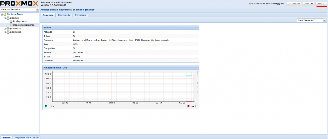The image size is (328, 139).
Task: Click the nfsproxmox storage icon
Action: [x=11, y=25]
